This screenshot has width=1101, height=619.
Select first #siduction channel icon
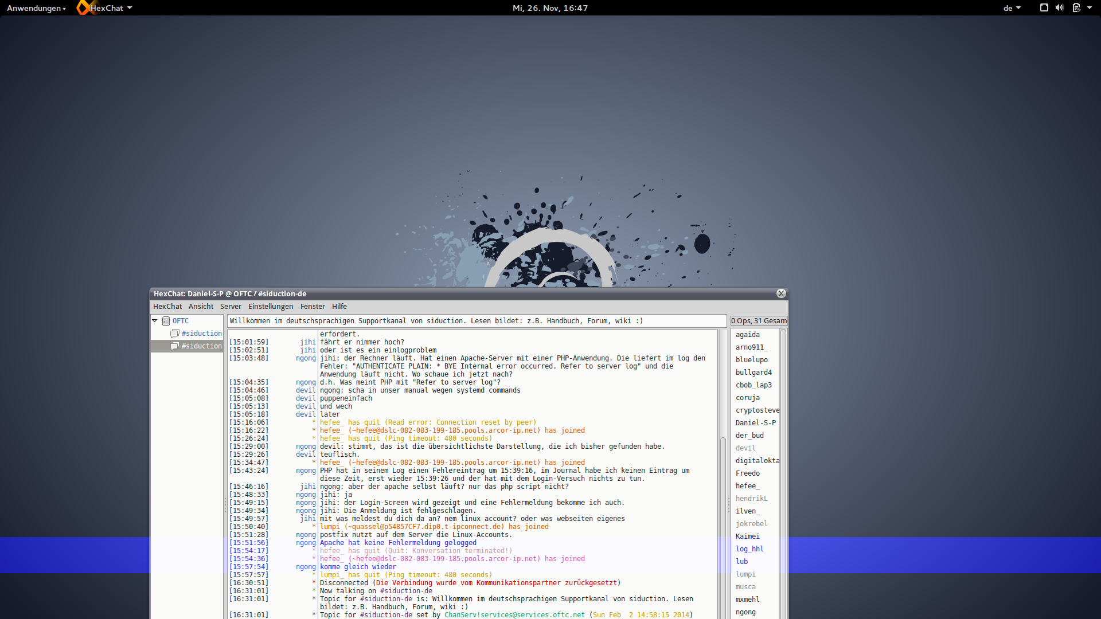coord(175,334)
